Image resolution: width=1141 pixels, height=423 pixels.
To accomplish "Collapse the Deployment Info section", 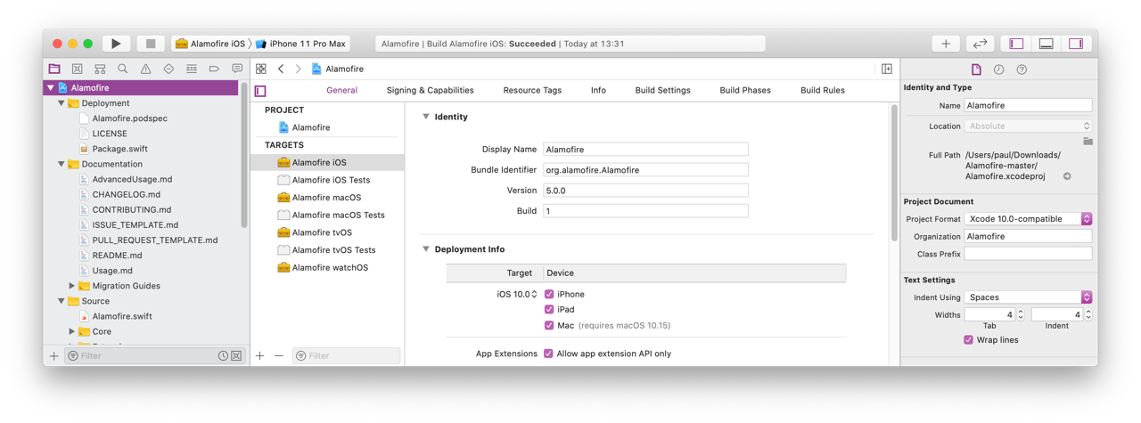I will tap(426, 249).
